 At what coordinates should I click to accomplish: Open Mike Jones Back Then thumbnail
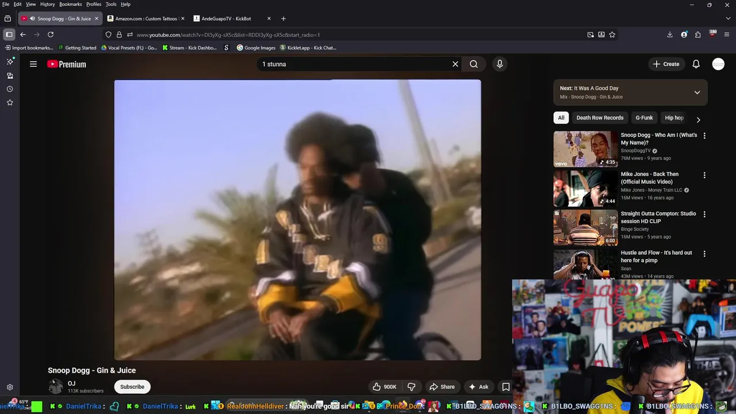coord(585,188)
